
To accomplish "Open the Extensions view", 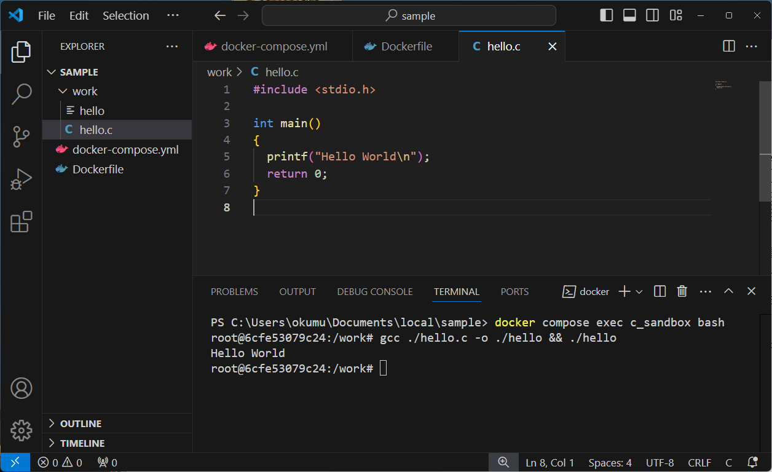I will click(x=22, y=221).
